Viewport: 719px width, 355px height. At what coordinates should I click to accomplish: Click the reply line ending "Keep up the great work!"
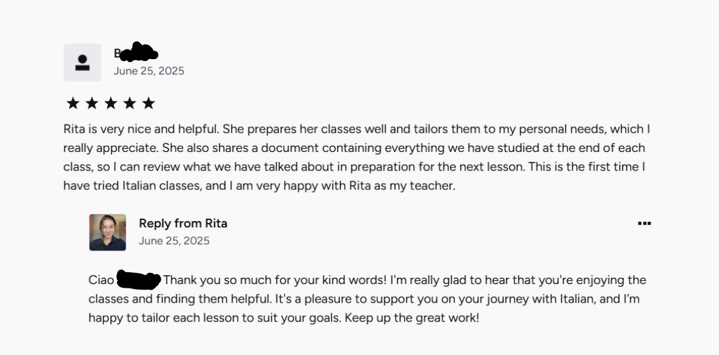coord(284,318)
